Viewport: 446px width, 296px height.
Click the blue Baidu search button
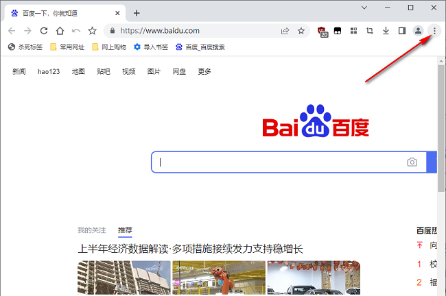(432, 162)
